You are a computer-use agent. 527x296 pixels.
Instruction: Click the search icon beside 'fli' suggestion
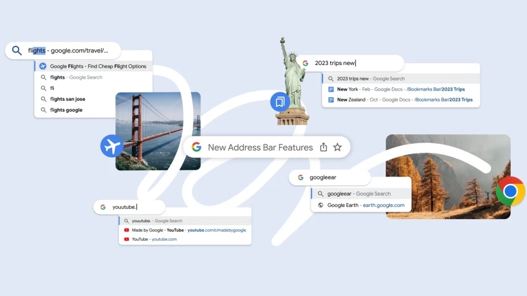(x=43, y=88)
